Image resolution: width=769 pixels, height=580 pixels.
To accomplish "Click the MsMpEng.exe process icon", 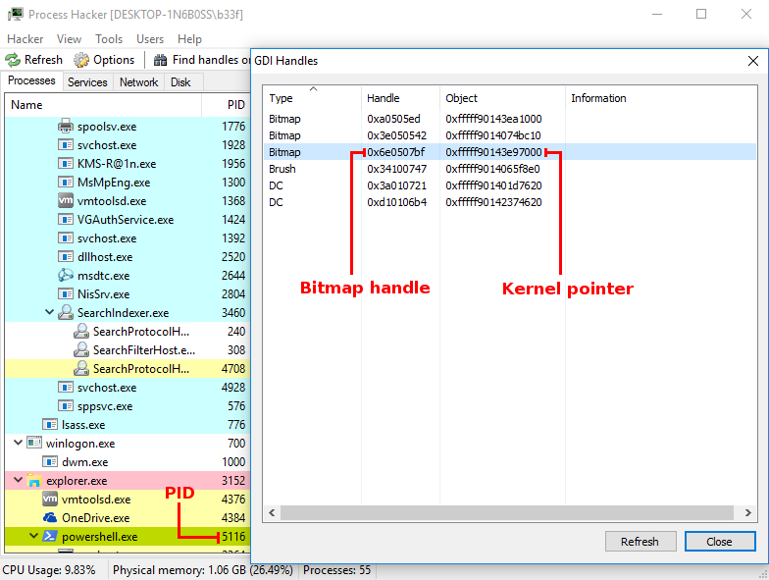I will point(65,183).
